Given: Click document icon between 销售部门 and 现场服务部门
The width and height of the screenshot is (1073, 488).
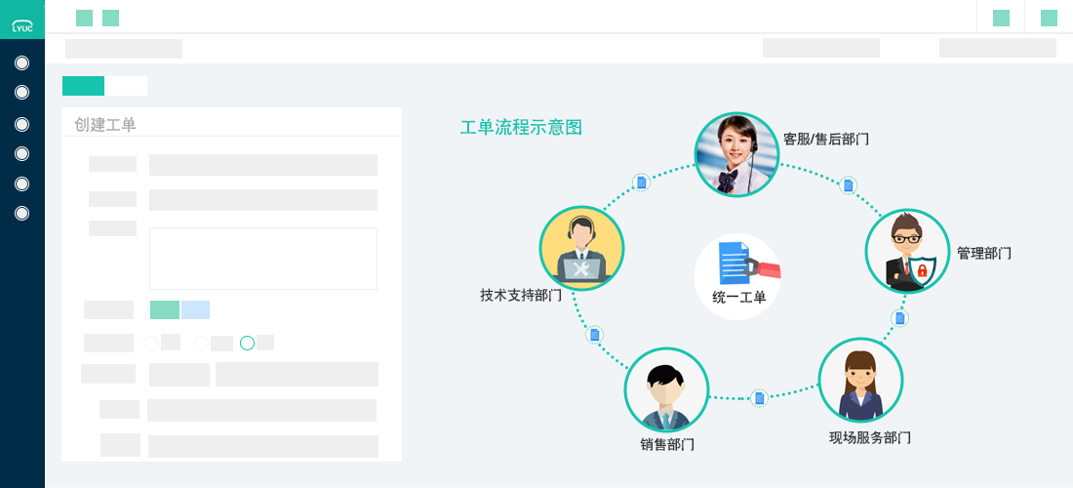Looking at the screenshot, I should click(759, 397).
